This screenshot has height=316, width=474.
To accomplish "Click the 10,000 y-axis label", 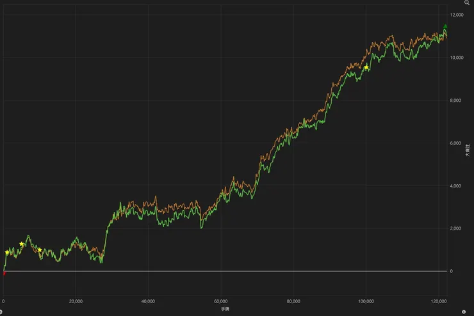I will click(457, 58).
